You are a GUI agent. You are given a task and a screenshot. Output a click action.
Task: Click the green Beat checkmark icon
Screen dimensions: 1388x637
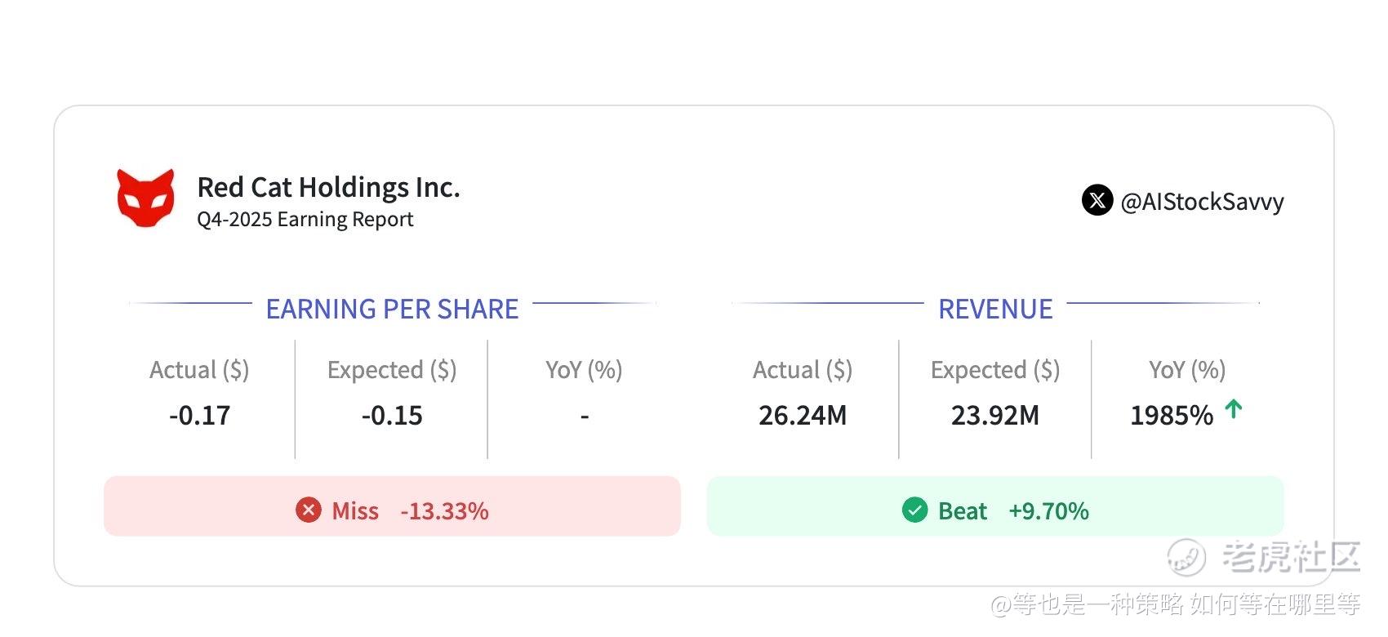pyautogui.click(x=914, y=510)
